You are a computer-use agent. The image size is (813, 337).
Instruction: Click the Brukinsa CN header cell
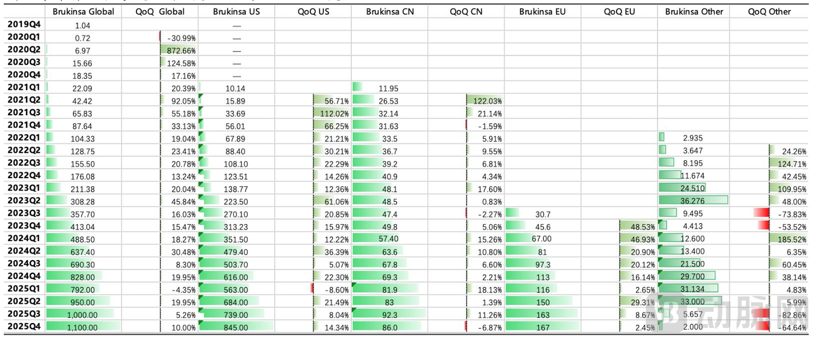pyautogui.click(x=390, y=12)
